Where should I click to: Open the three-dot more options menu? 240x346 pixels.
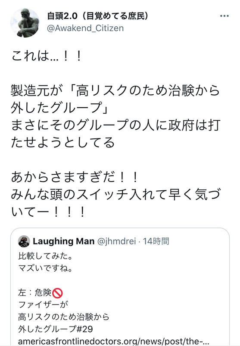click(x=224, y=16)
